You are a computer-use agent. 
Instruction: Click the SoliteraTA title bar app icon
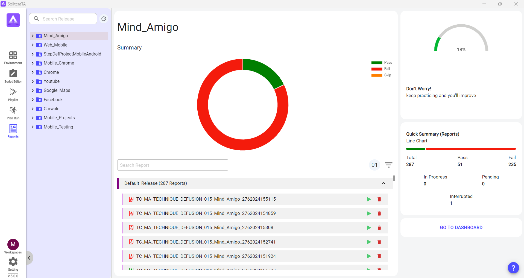(3, 4)
